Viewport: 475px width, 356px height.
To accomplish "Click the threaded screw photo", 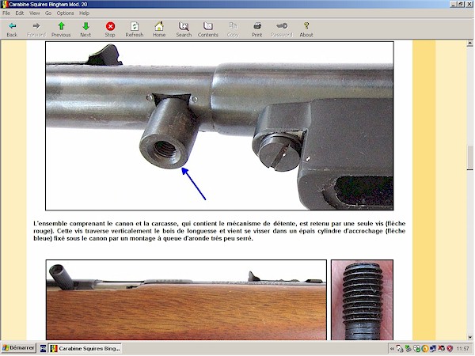I will 362,300.
